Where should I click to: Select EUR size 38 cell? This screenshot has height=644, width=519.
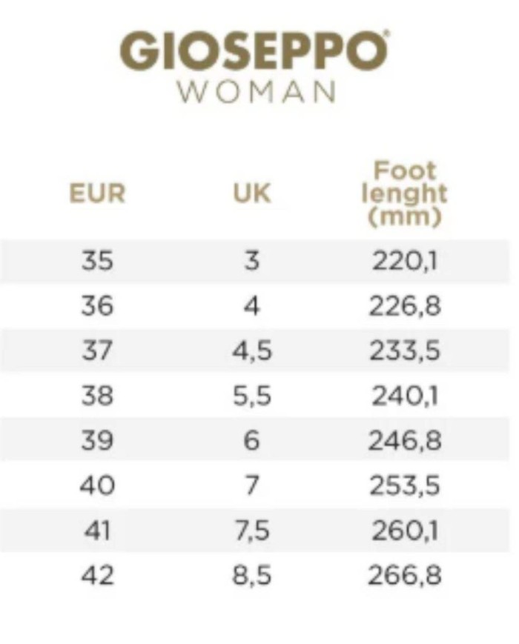(x=97, y=396)
